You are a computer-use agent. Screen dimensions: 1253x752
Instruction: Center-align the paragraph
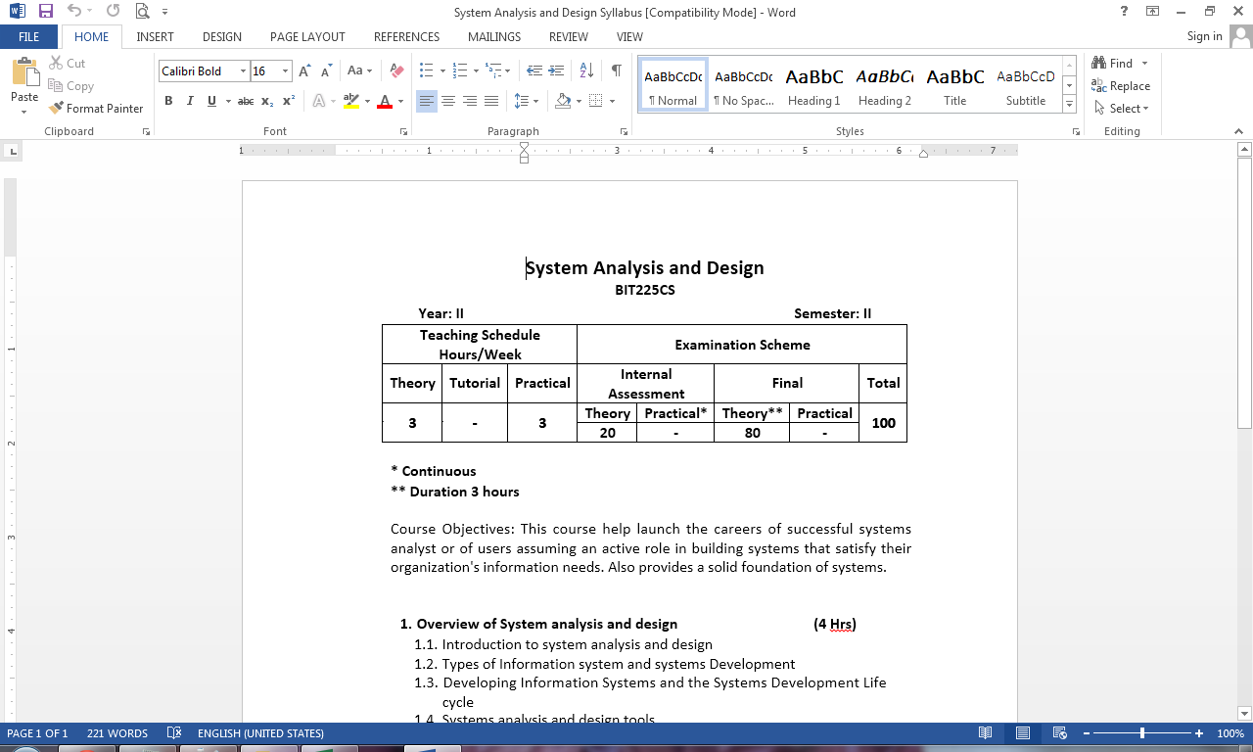[x=448, y=101]
